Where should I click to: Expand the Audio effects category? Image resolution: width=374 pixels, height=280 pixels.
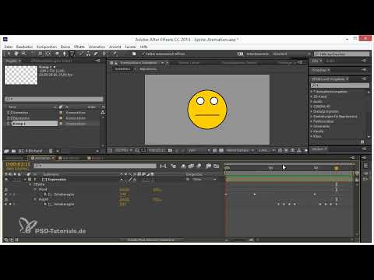click(x=312, y=101)
